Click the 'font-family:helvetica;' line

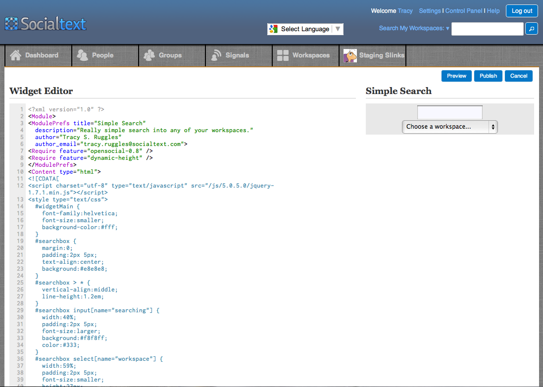(x=80, y=213)
